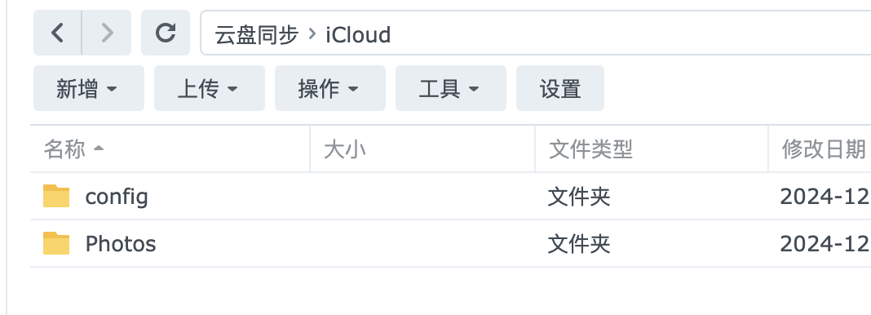Screen dimensions: 871x315
Task: Go forward with the right arrow button
Action: point(107,33)
